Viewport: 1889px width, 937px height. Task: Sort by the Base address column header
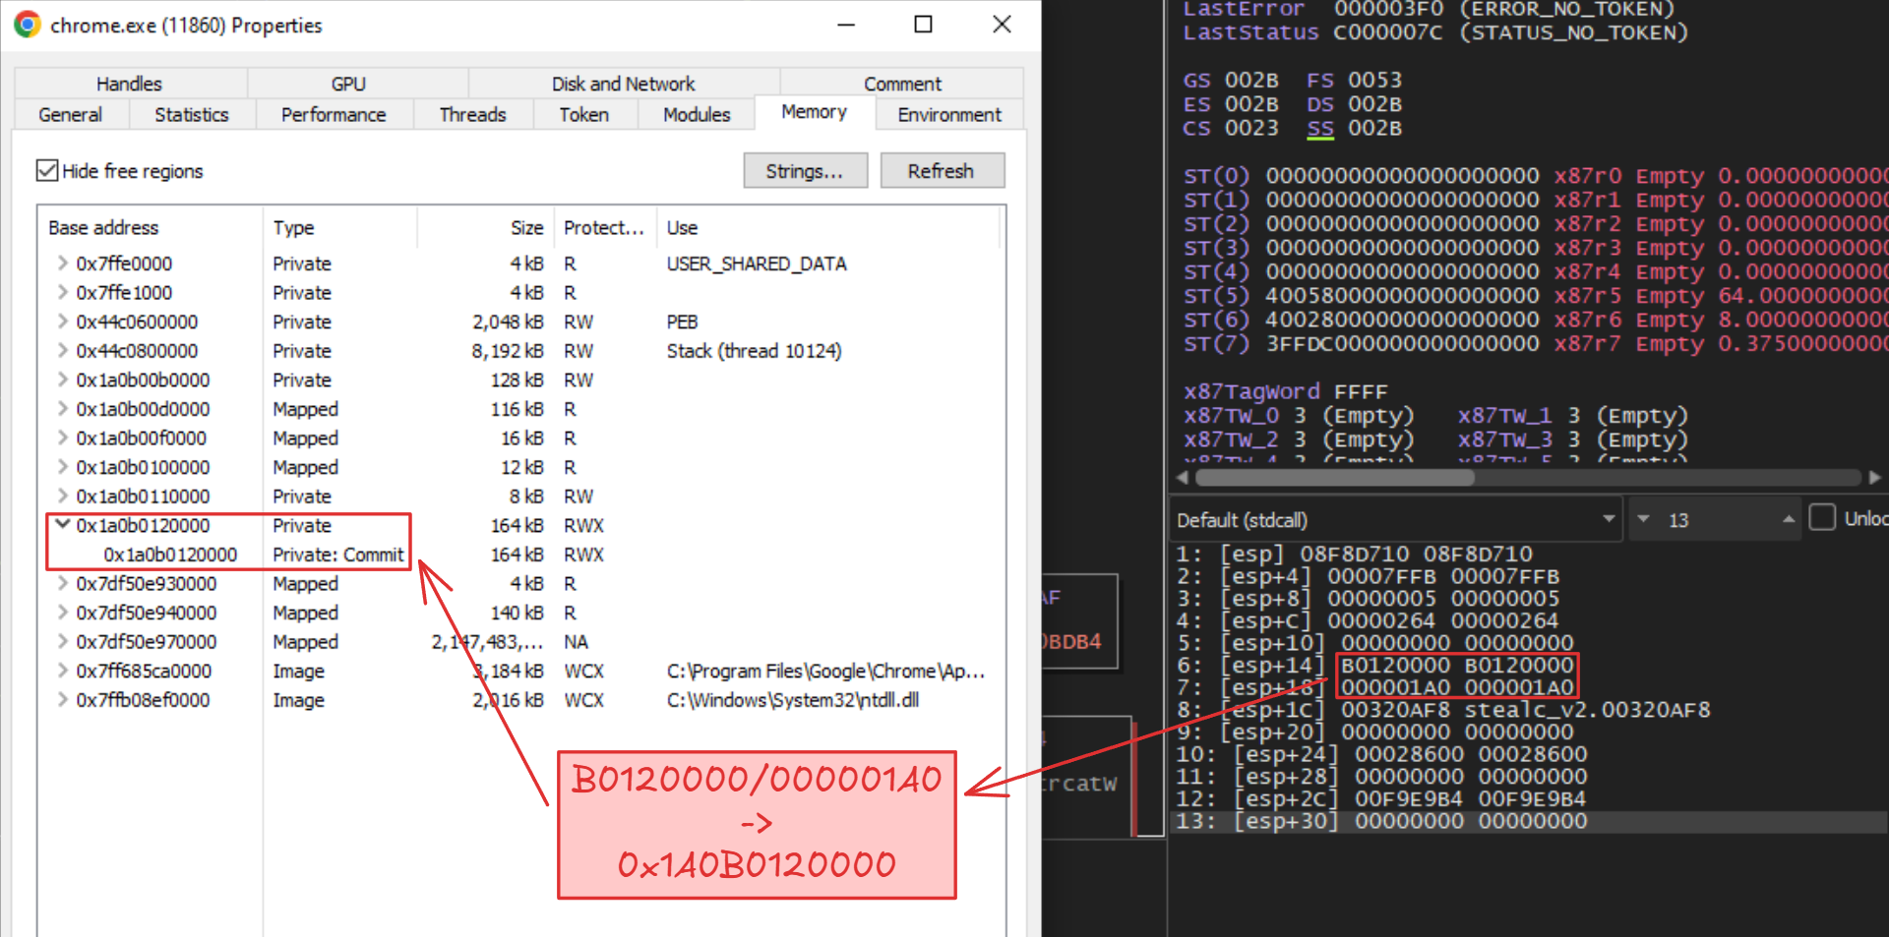tap(151, 227)
